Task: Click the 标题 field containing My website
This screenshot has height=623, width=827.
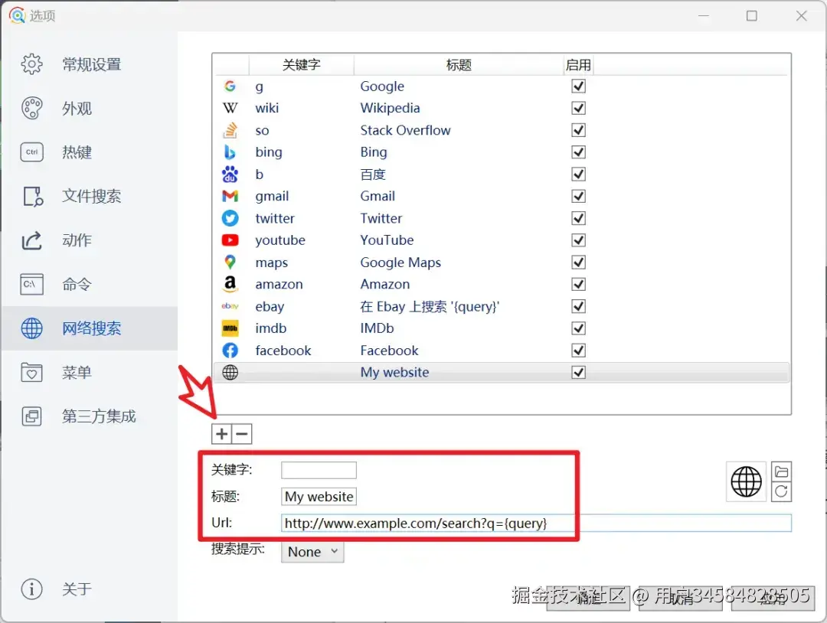Action: 319,497
